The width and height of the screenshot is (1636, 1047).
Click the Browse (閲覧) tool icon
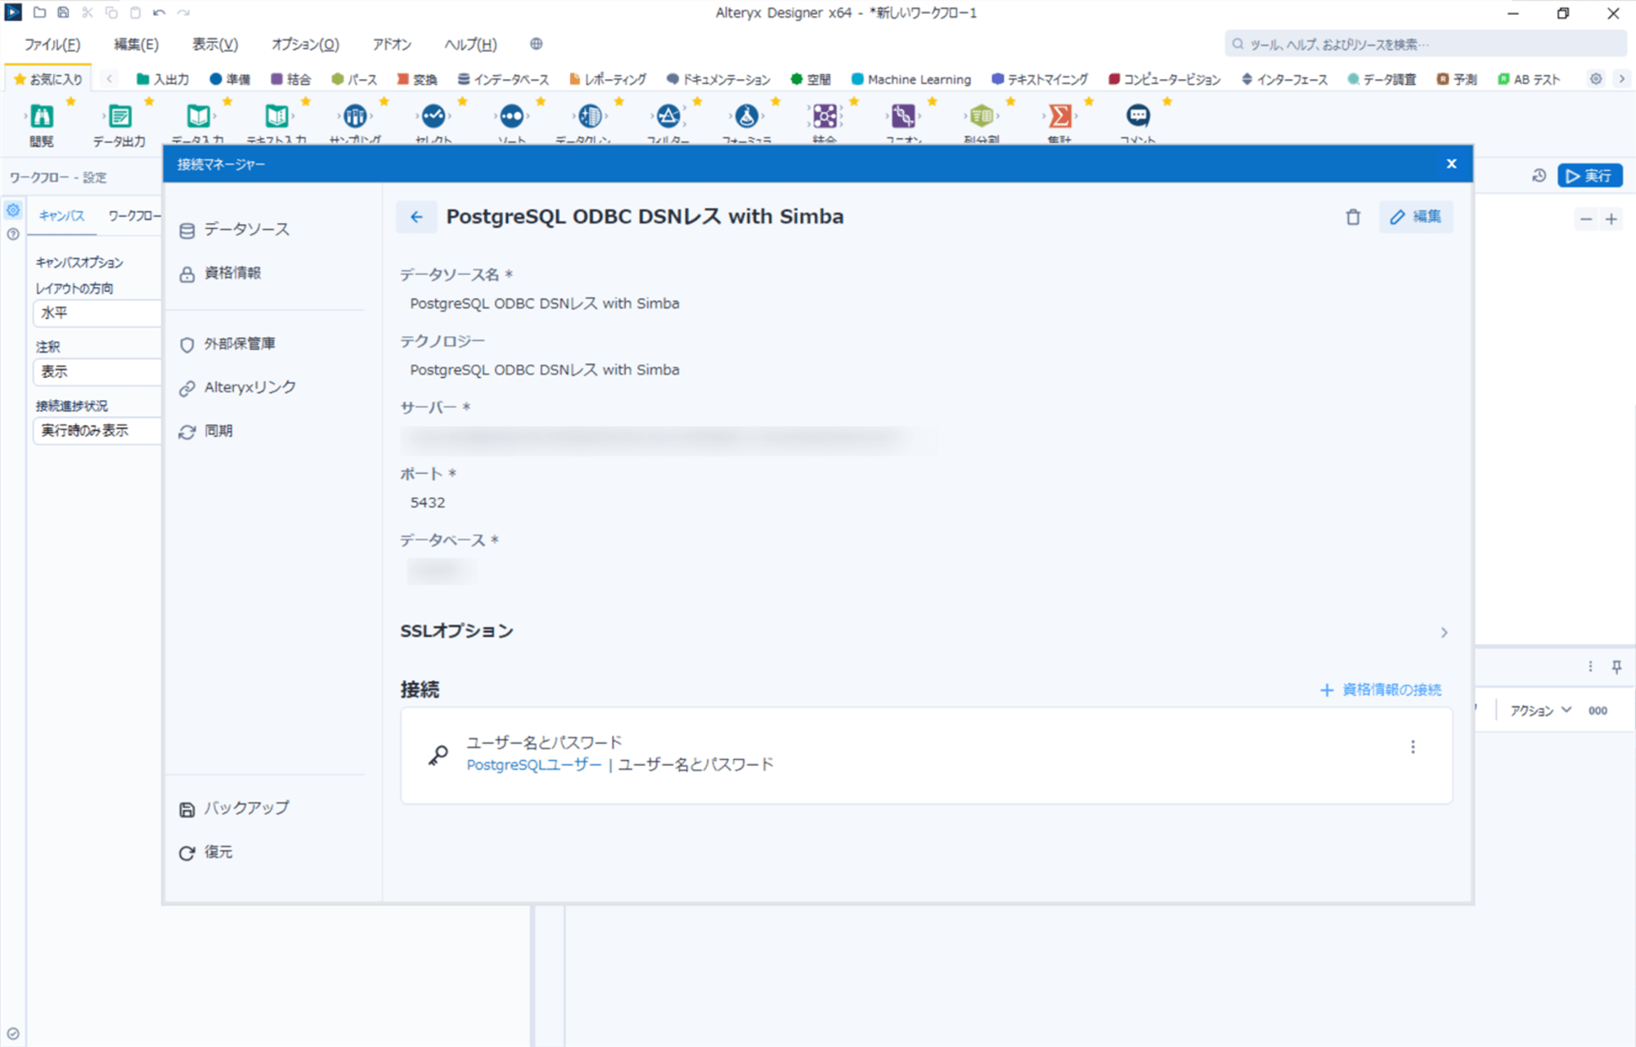pyautogui.click(x=42, y=116)
